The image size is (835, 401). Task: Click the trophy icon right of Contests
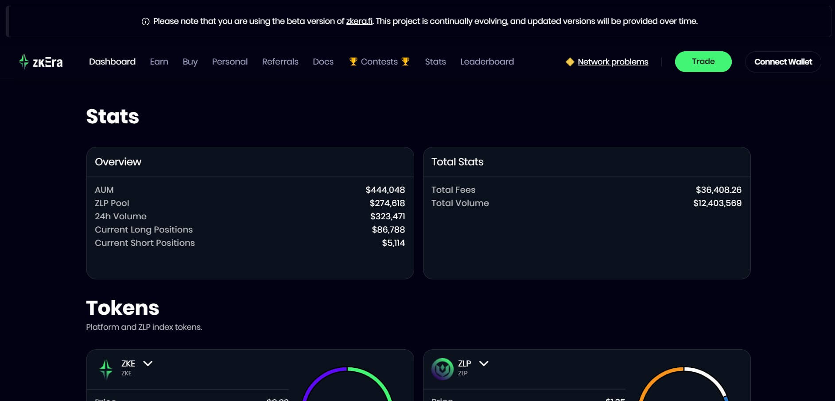tap(405, 61)
